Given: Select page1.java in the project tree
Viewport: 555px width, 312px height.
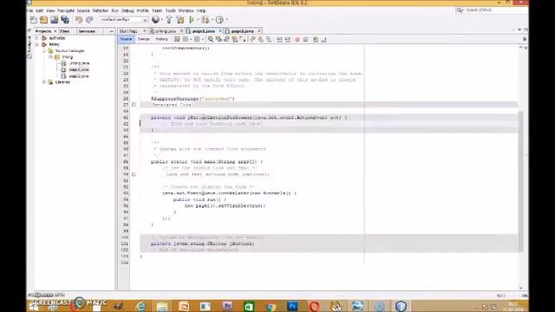Looking at the screenshot, I should click(79, 69).
